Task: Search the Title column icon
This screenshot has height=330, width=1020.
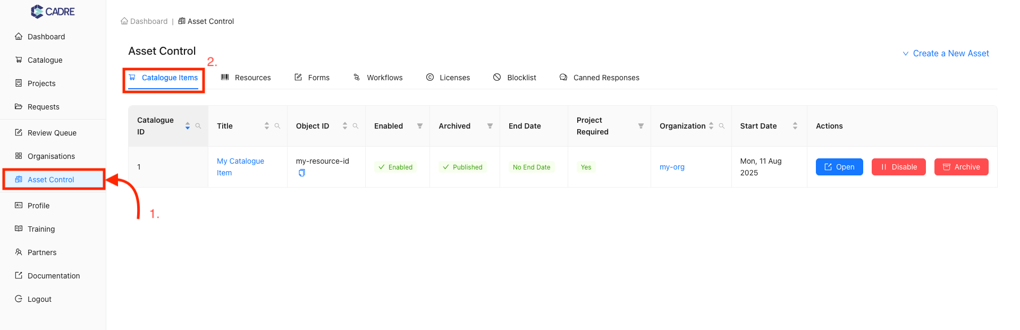Action: [277, 126]
